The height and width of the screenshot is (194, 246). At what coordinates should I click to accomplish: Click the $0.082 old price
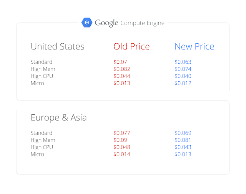tap(121, 69)
